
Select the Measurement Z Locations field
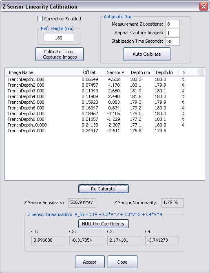(172, 24)
